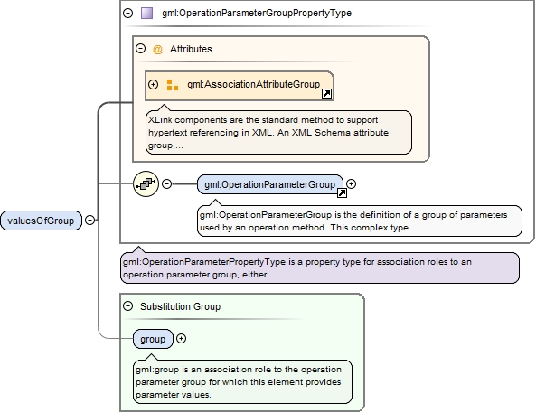Click the XLink components annotation text
Image resolution: width=536 pixels, height=413 pixels.
tap(278, 132)
